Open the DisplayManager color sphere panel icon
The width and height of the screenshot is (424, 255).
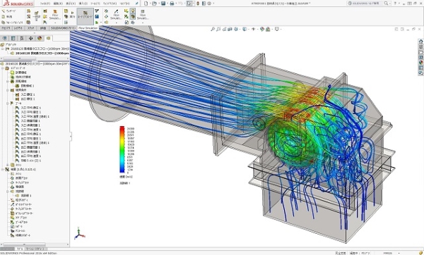pos(40,38)
